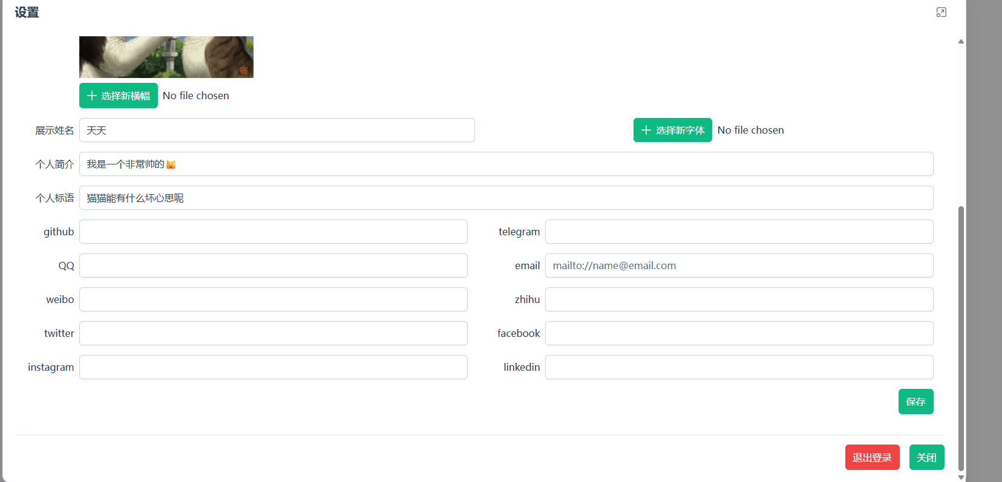
Task: Click the fullscreen expand icon at the dialog's top right
Action: tap(941, 12)
